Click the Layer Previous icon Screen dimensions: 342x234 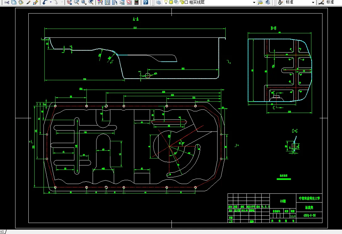click(x=268, y=3)
